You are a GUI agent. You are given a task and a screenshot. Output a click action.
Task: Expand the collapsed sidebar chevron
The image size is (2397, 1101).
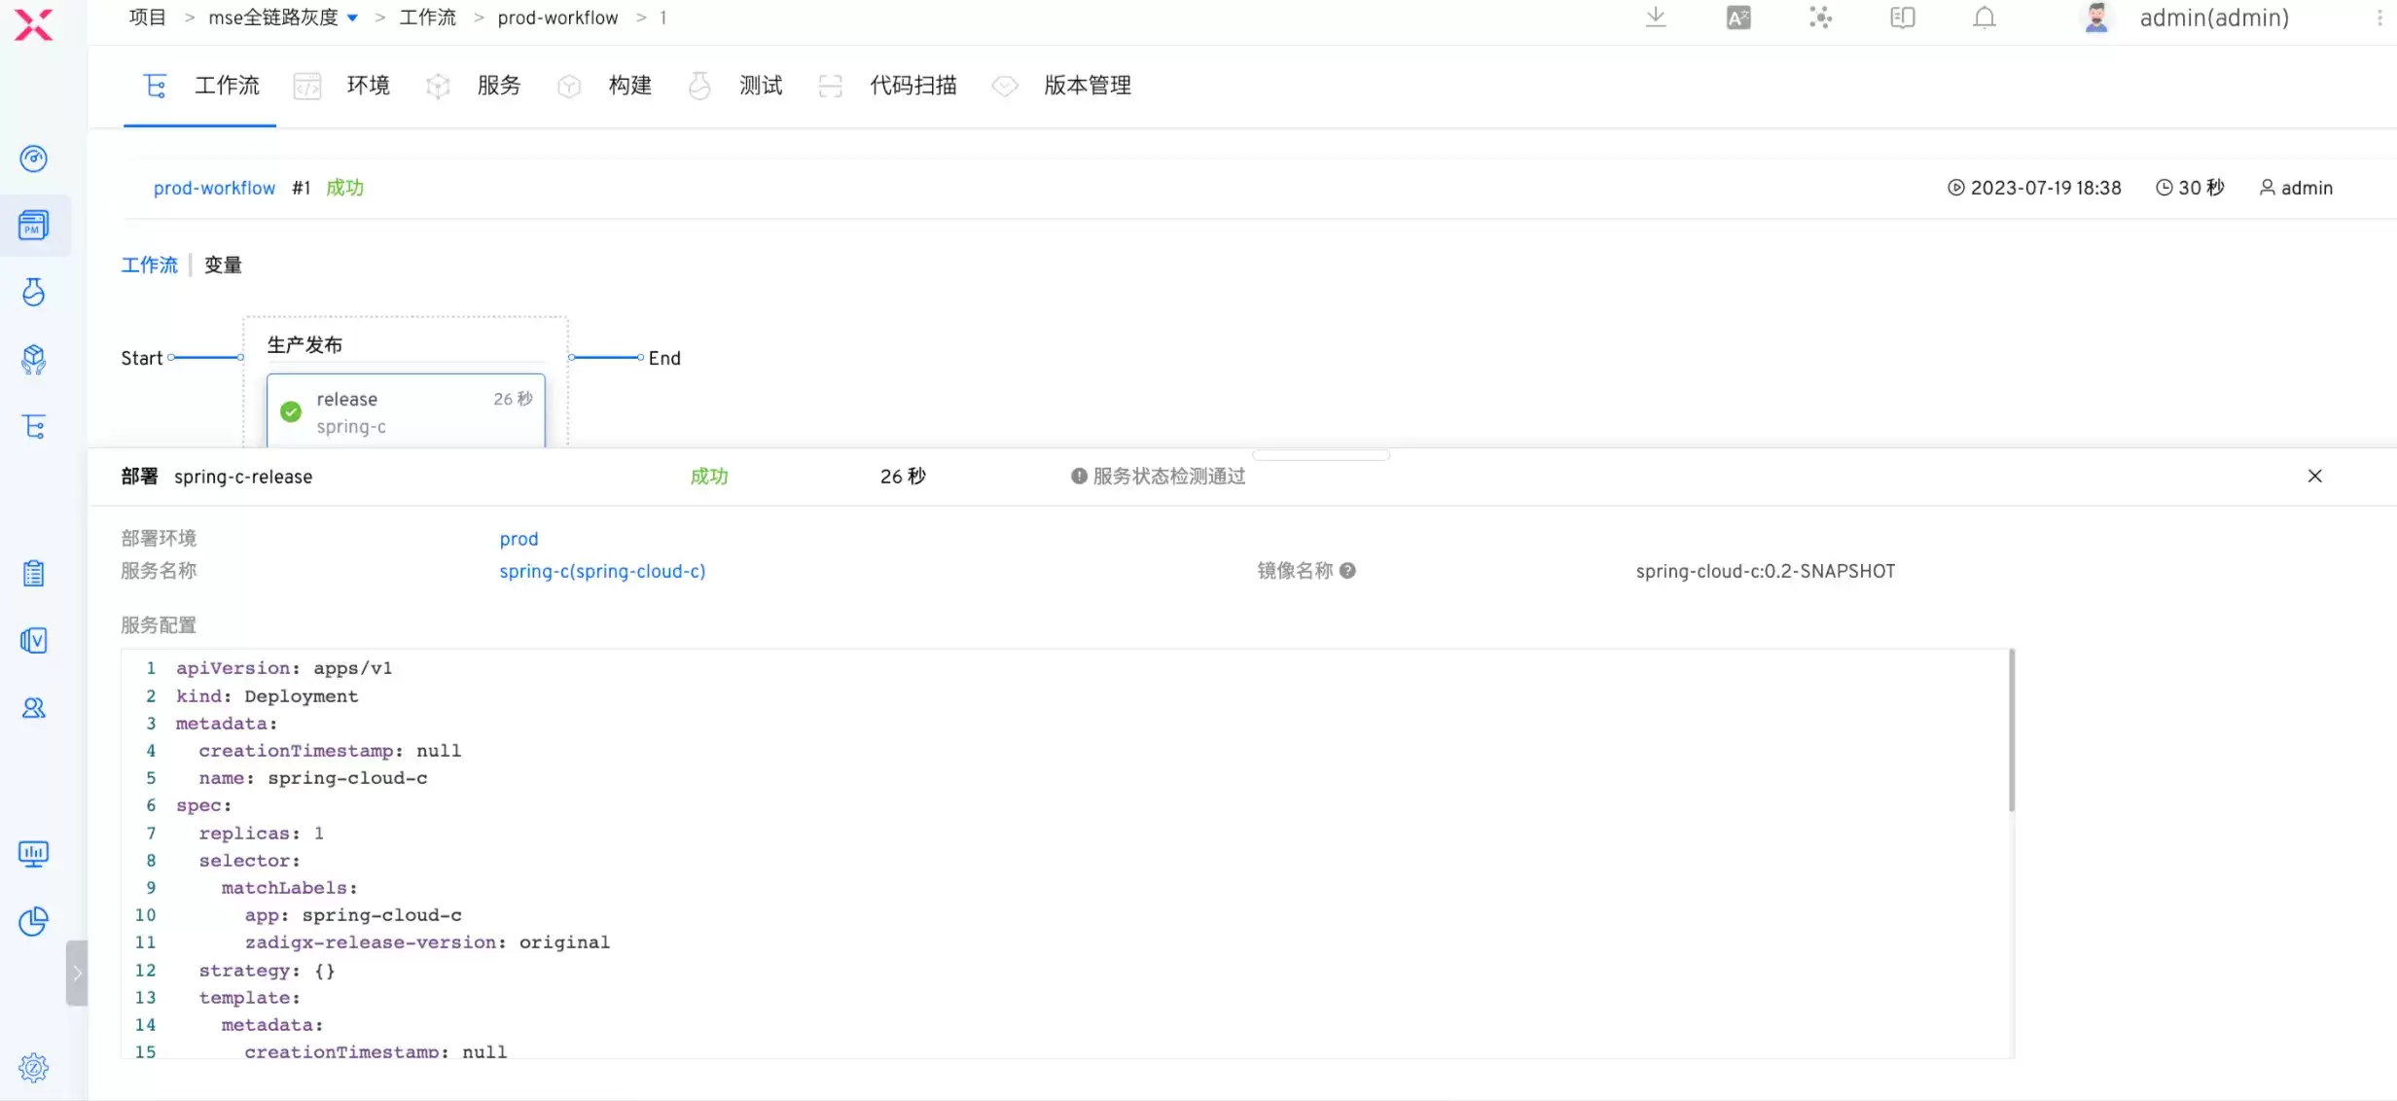tap(77, 973)
